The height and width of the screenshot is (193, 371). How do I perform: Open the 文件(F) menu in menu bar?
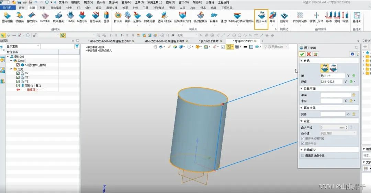click(x=63, y=2)
